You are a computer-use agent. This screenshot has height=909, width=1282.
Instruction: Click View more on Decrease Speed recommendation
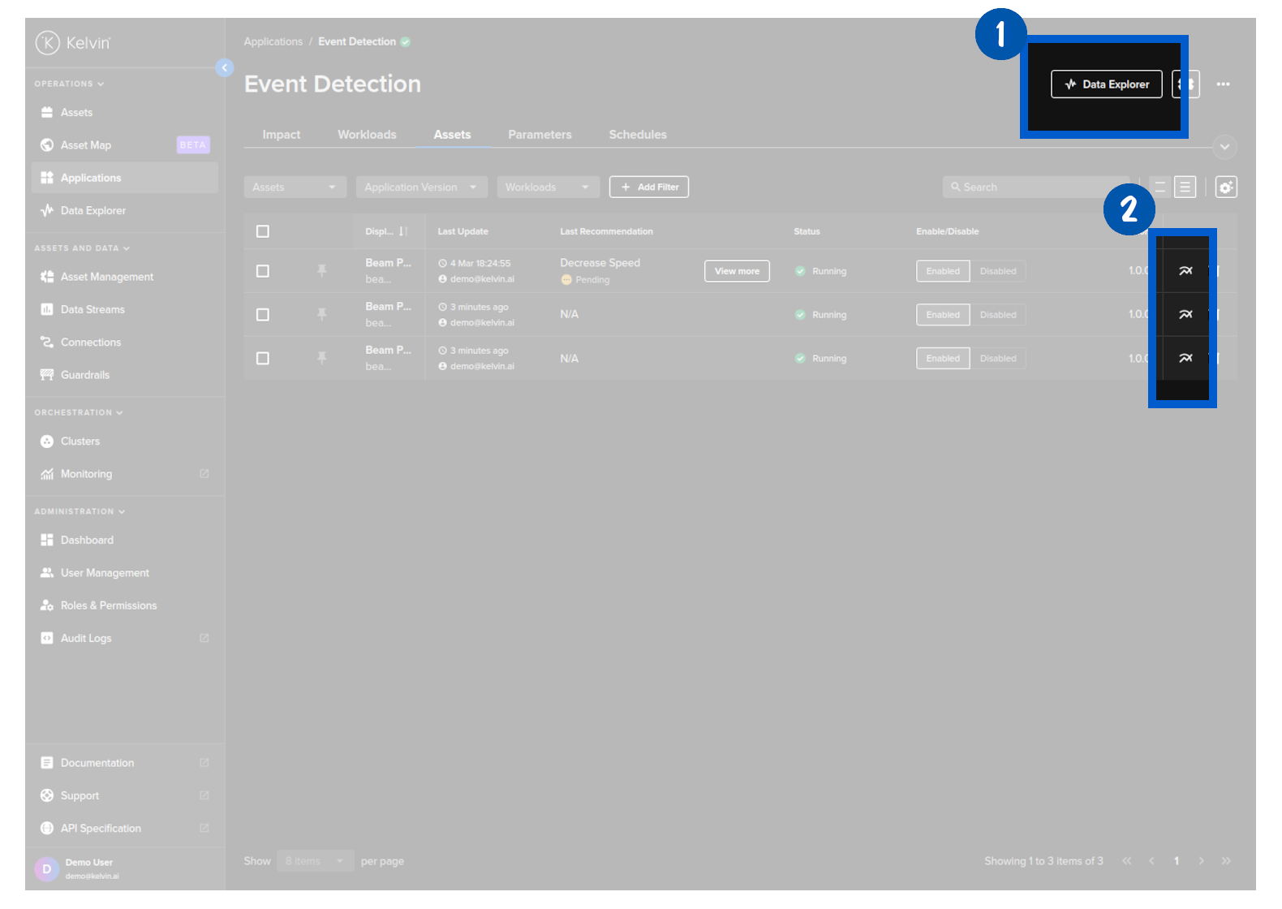737,271
